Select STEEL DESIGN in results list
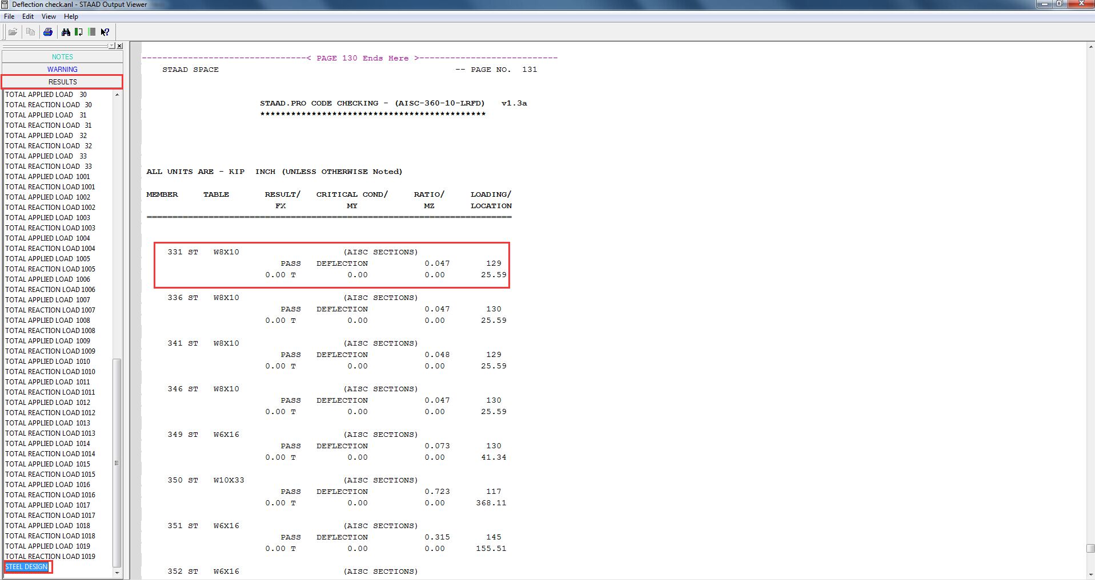The height and width of the screenshot is (580, 1095). [x=27, y=567]
